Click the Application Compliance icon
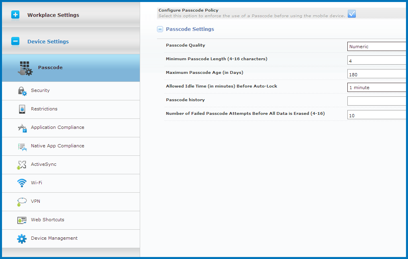 point(22,128)
